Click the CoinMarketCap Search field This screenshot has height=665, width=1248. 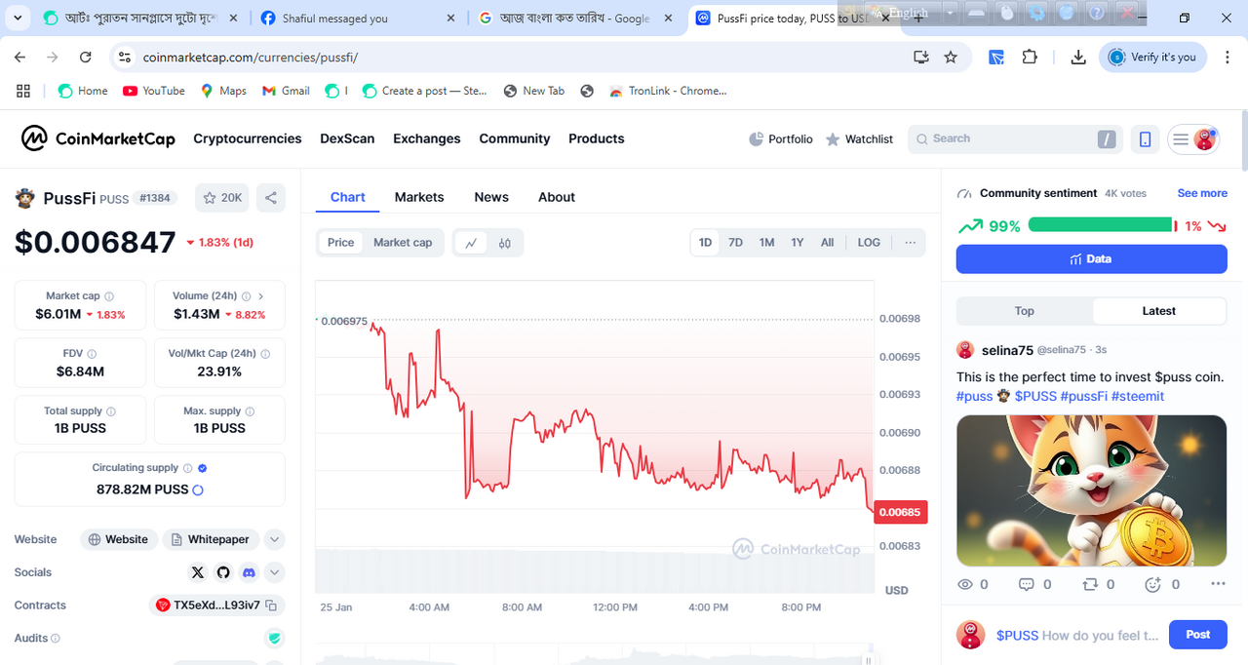[x=1015, y=139]
